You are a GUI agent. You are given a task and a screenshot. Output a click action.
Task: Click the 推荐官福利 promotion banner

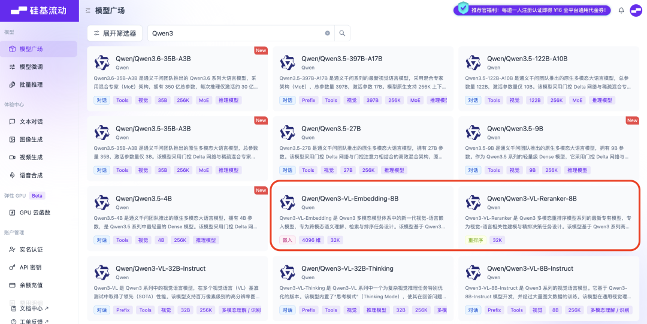pyautogui.click(x=532, y=10)
